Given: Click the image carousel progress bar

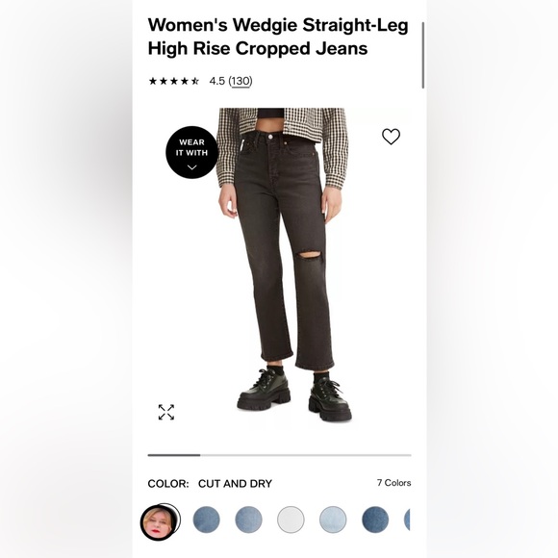Looking at the screenshot, I should pyautogui.click(x=279, y=455).
